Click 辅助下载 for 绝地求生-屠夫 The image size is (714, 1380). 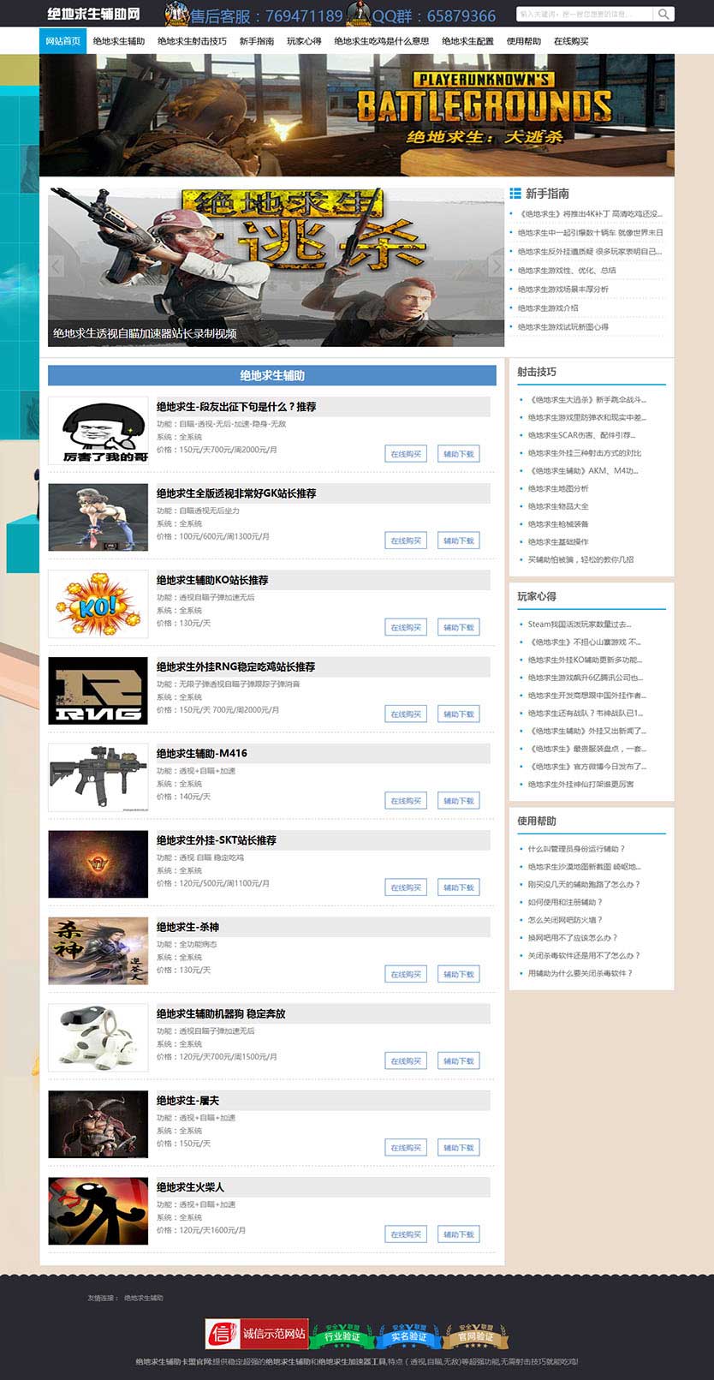(x=459, y=1147)
